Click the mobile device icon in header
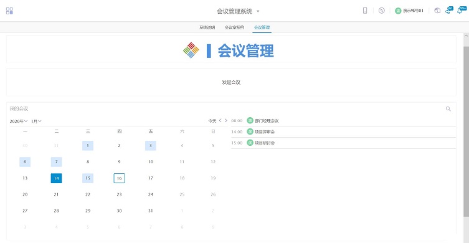The height and width of the screenshot is (243, 469). (x=365, y=11)
